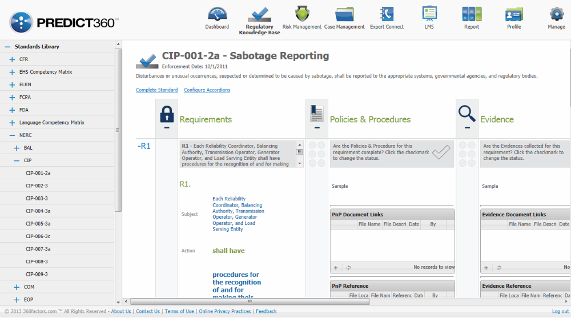Expand the CFR node

pos(12,59)
